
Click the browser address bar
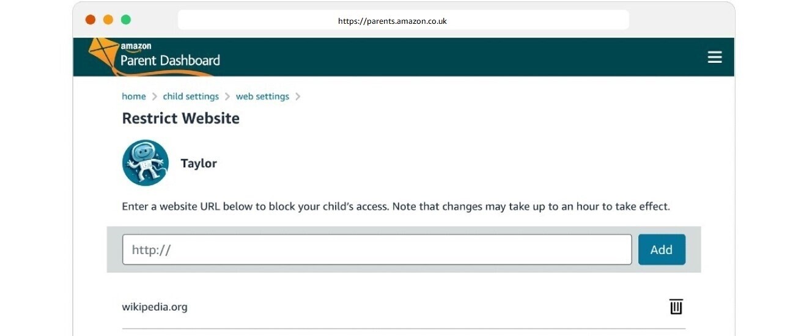(x=403, y=20)
